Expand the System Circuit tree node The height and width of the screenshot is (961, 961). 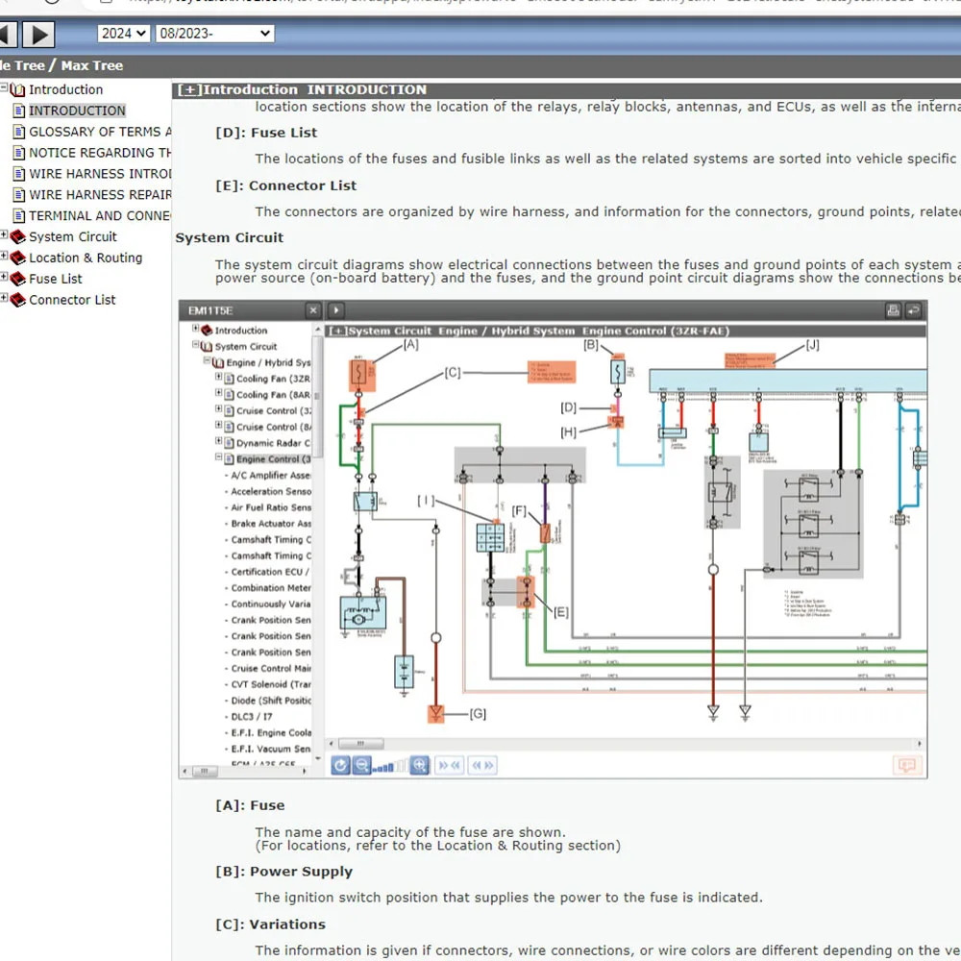tap(5, 236)
